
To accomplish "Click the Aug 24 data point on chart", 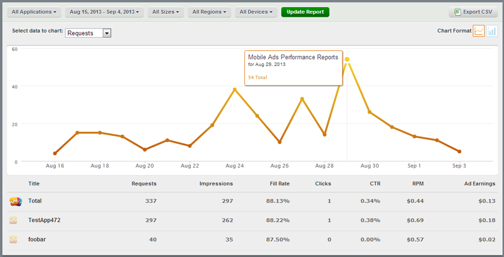I will (x=235, y=90).
